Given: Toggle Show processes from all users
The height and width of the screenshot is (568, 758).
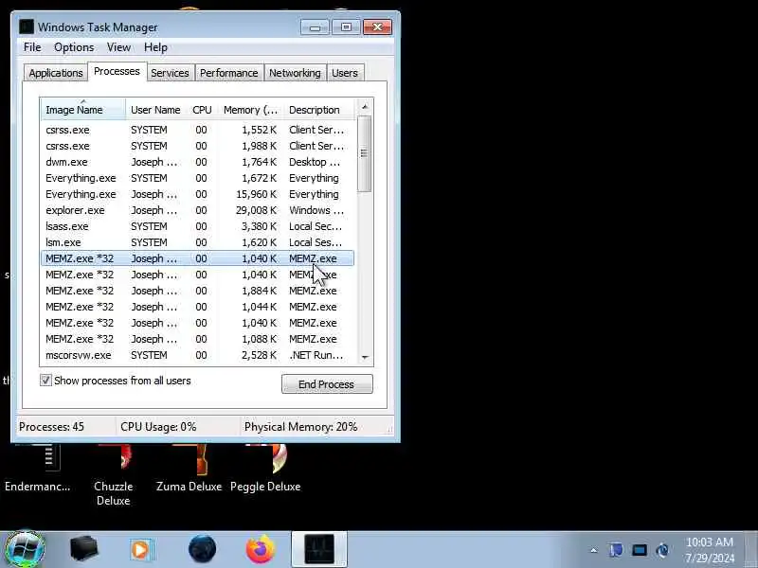Looking at the screenshot, I should (x=45, y=381).
